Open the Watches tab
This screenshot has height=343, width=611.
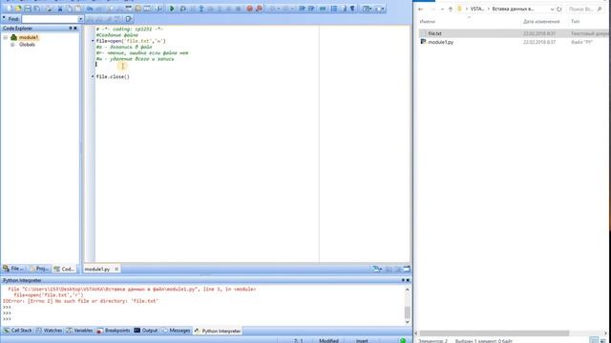(x=49, y=331)
